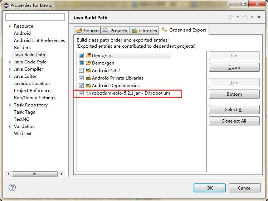
Task: Click the Bottom button
Action: pyautogui.click(x=234, y=94)
